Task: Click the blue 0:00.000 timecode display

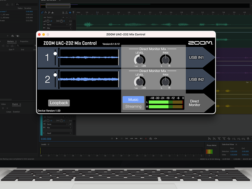Action: click(46, 139)
